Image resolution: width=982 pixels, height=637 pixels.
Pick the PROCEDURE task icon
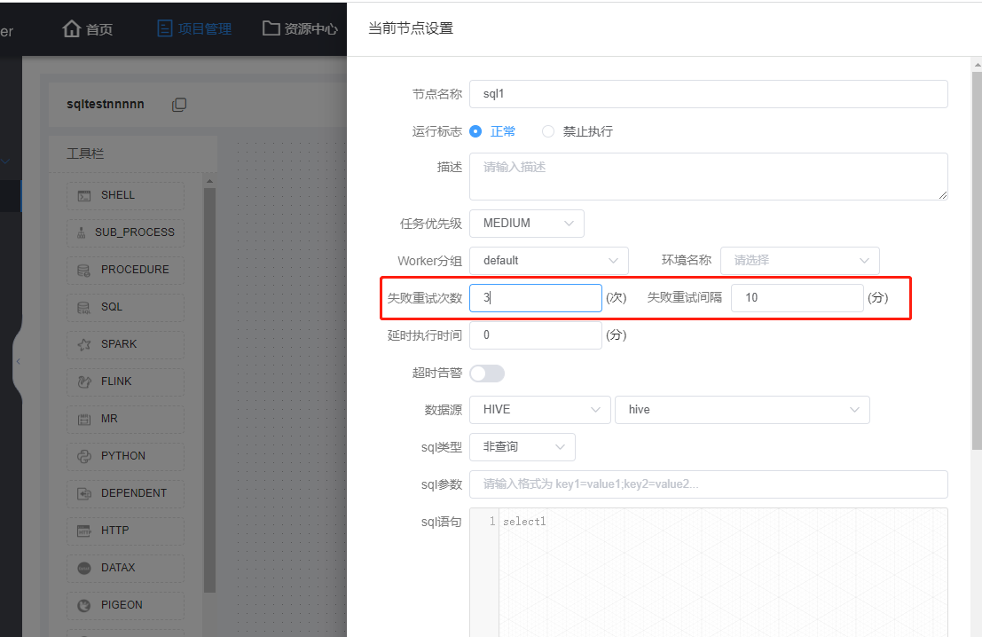coord(84,270)
